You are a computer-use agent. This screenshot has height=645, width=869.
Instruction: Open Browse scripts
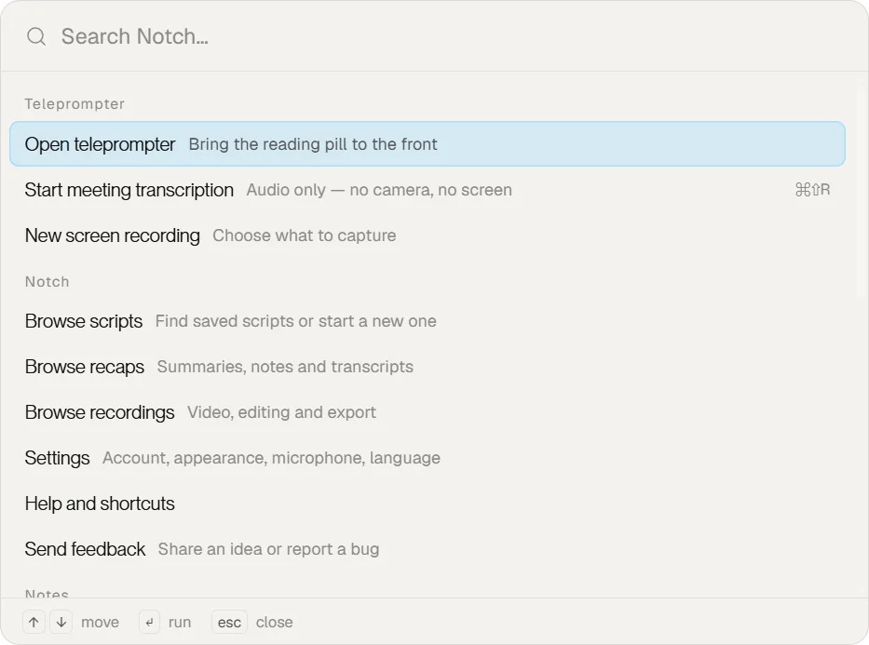click(x=428, y=321)
